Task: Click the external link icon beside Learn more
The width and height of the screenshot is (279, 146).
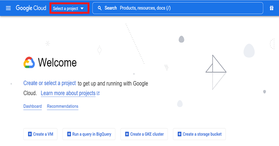Action: click(98, 93)
